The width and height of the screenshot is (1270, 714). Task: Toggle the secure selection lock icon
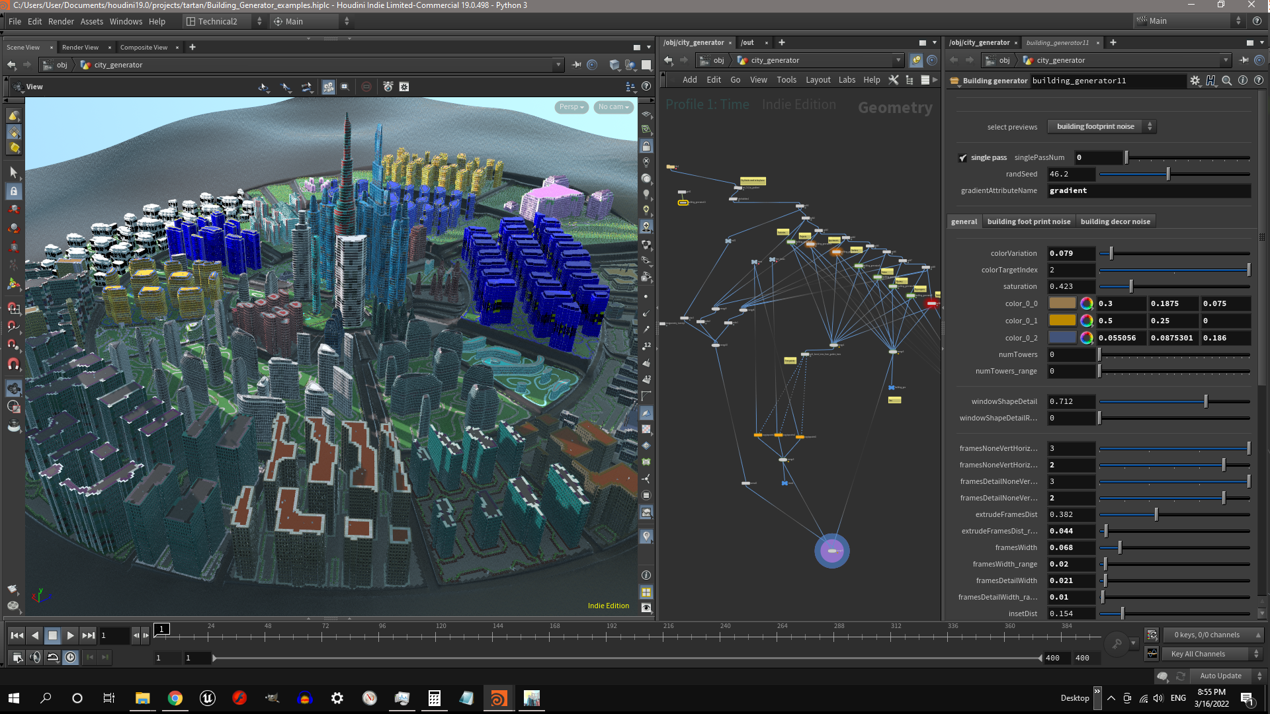(x=13, y=191)
